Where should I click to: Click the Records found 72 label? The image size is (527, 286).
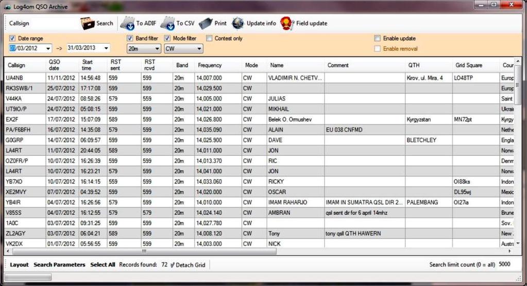[143, 264]
